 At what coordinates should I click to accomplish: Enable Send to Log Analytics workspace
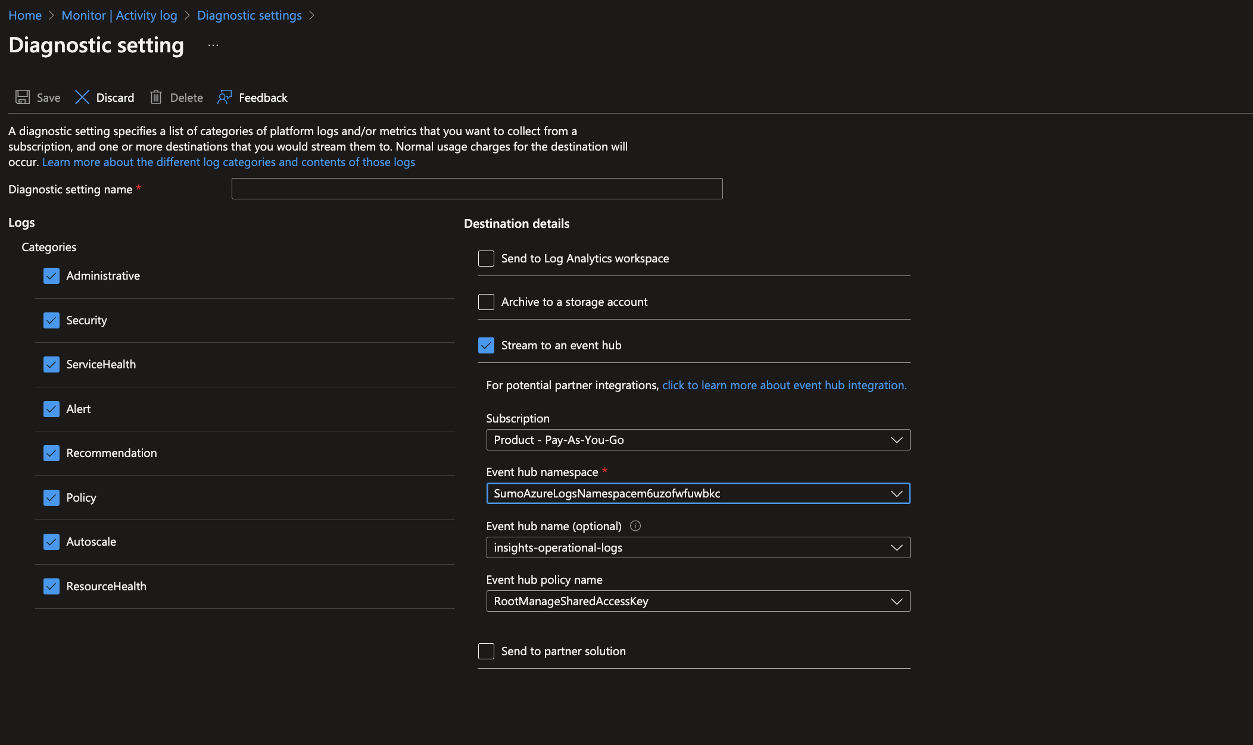point(486,259)
